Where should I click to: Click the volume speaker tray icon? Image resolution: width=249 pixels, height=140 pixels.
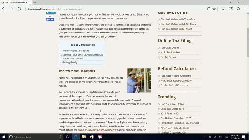pyautogui.click(x=220, y=137)
